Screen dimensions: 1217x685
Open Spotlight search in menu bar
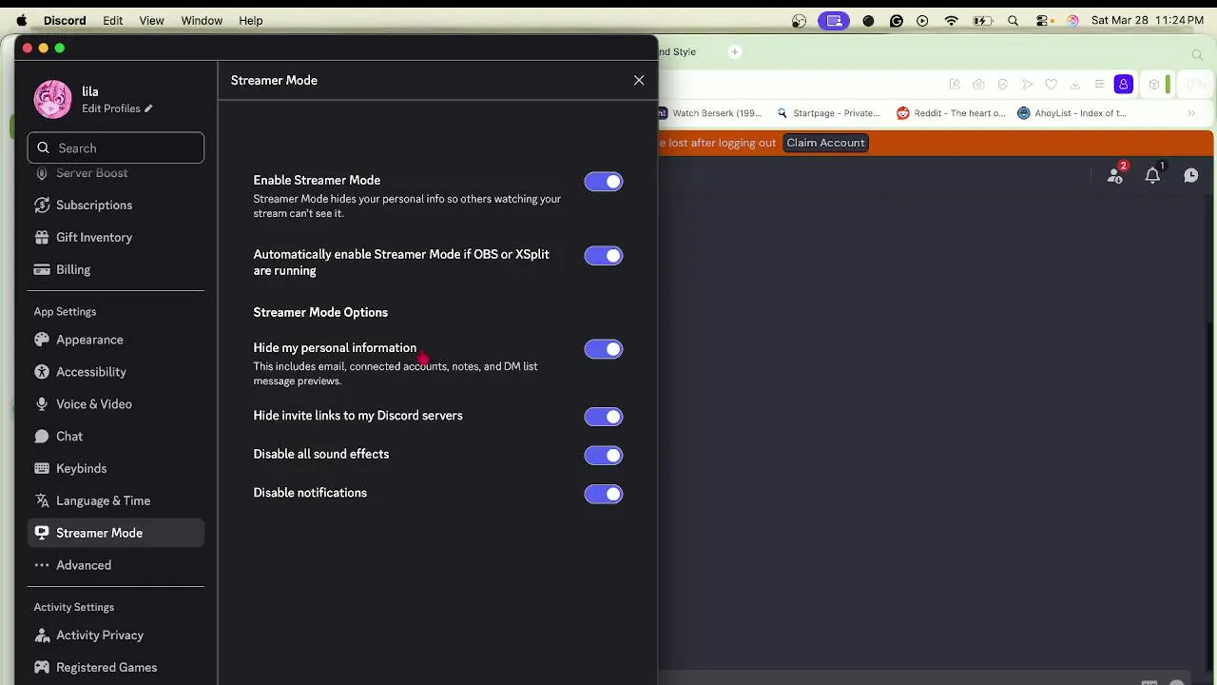[1014, 20]
